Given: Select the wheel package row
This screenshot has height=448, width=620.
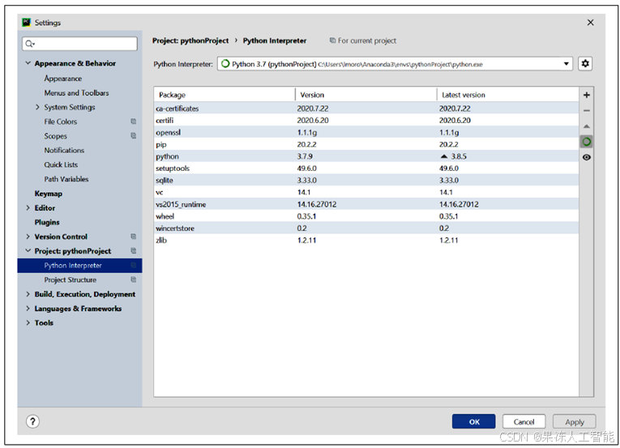Looking at the screenshot, I should click(366, 216).
